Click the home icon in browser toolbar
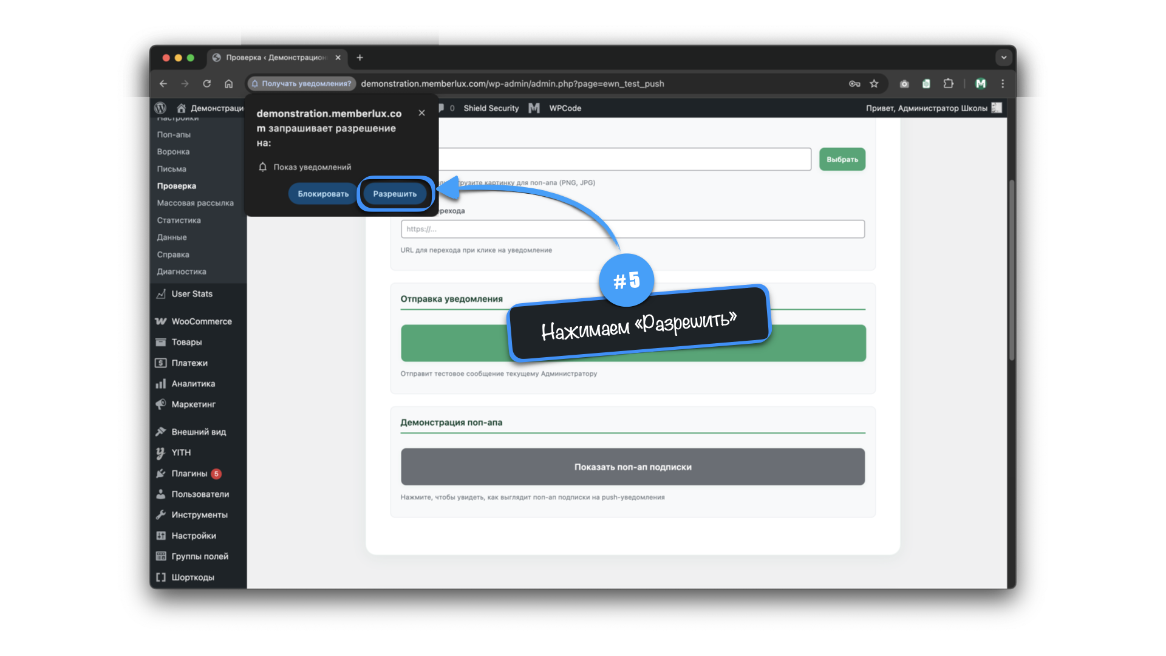The height and width of the screenshot is (656, 1166). point(228,84)
